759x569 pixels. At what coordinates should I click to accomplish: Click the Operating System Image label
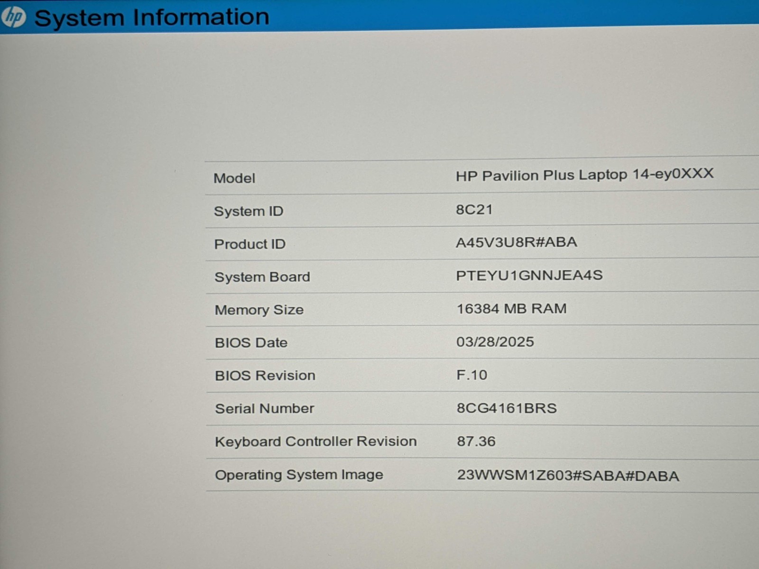[x=299, y=475]
